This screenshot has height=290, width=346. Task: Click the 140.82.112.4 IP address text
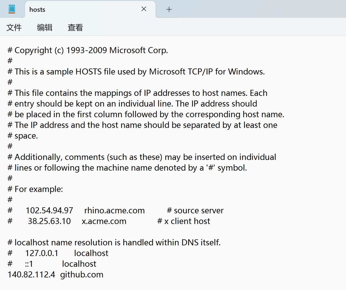tap(31, 275)
